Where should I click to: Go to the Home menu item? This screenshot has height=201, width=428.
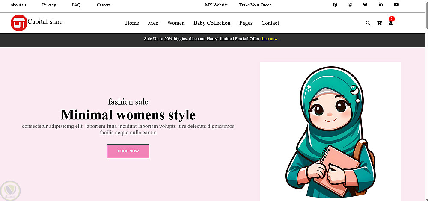[x=132, y=23]
